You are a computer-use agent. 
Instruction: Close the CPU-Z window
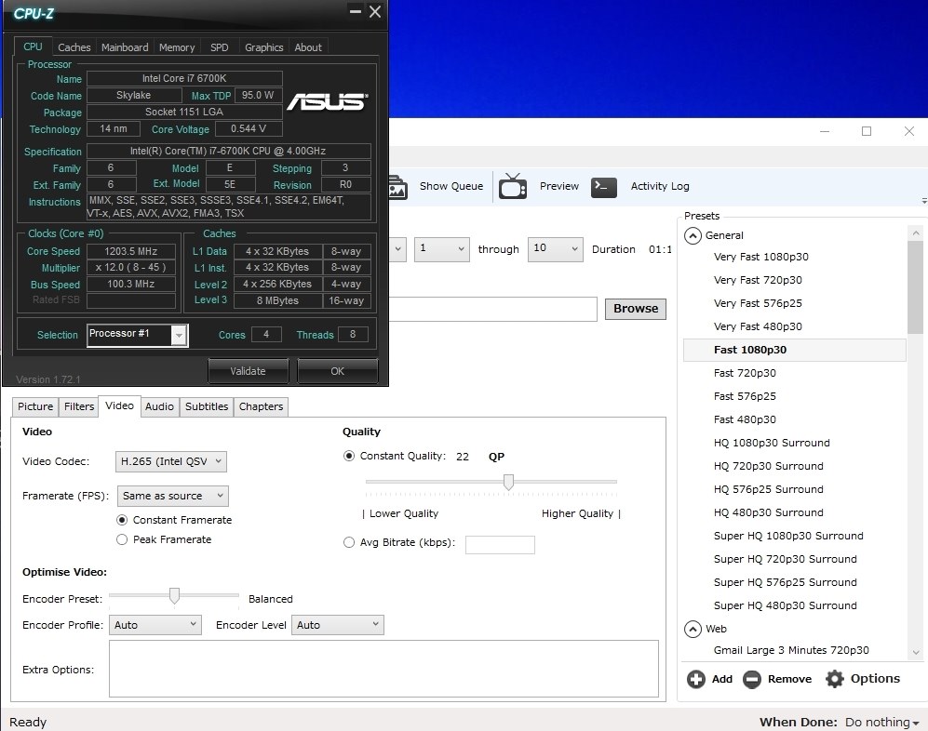click(375, 11)
